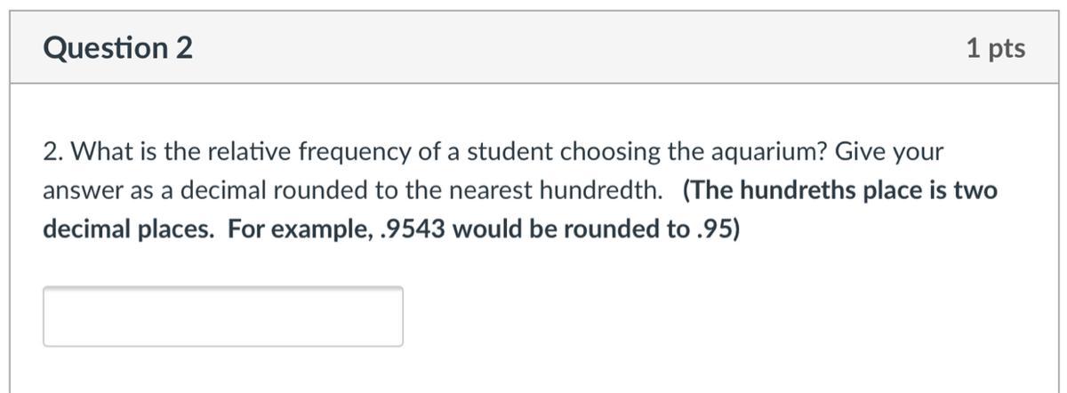Click the word 'aquarium' in the question

757,152
